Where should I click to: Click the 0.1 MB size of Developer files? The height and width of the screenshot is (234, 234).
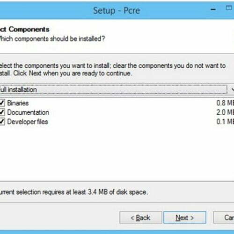pos(225,122)
